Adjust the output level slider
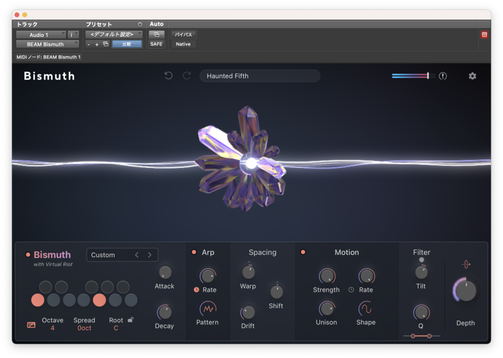This screenshot has height=358, width=503. coord(413,76)
